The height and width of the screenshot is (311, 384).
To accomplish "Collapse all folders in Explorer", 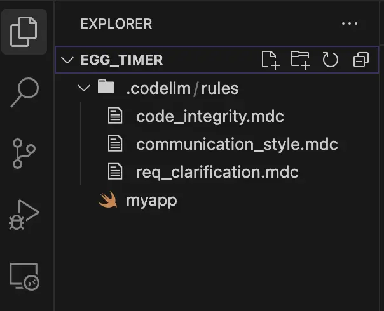I will click(x=360, y=60).
